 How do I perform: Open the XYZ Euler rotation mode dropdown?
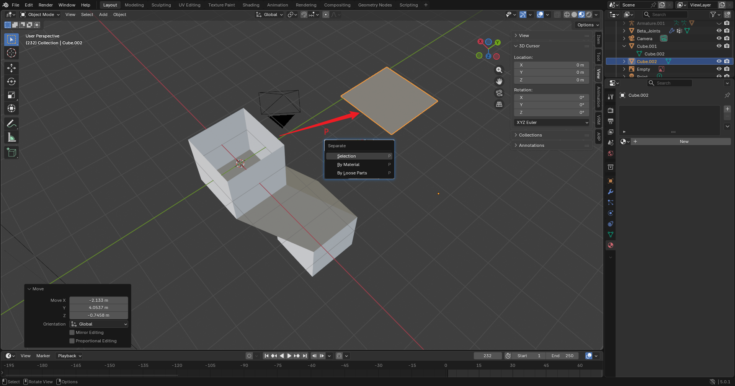(552, 122)
